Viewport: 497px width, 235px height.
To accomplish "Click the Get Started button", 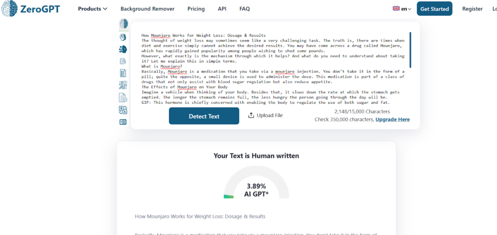I will pyautogui.click(x=434, y=9).
